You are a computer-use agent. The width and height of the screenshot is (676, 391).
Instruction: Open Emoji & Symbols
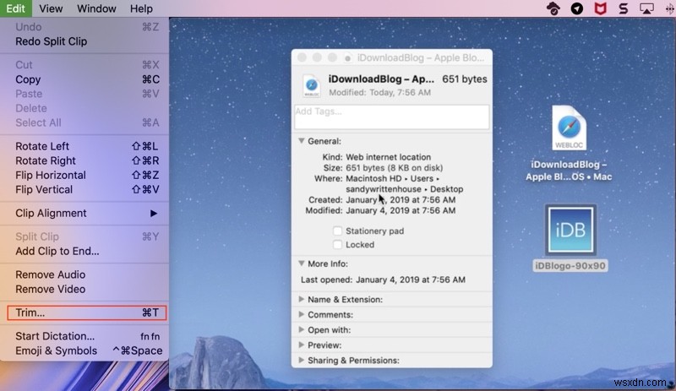(84, 351)
